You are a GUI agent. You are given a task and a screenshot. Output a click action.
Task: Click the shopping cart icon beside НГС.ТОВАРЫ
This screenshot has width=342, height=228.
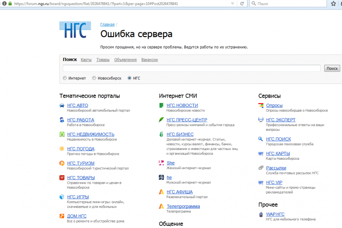click(62, 178)
